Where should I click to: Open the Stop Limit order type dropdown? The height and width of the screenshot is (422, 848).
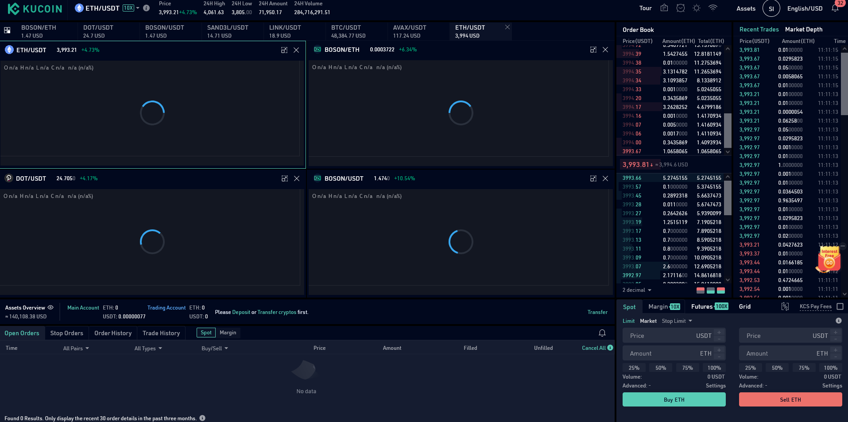[x=677, y=321]
